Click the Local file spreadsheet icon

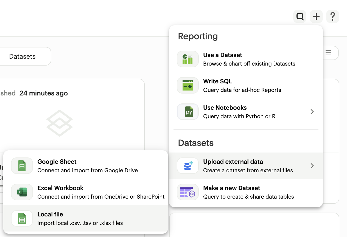click(22, 218)
